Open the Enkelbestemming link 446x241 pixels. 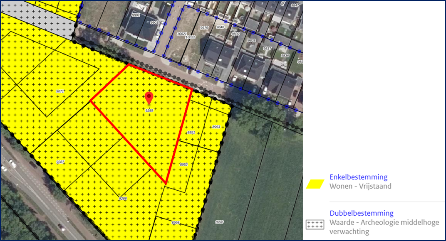358,177
